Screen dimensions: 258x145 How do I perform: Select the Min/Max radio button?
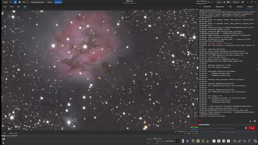point(155,139)
